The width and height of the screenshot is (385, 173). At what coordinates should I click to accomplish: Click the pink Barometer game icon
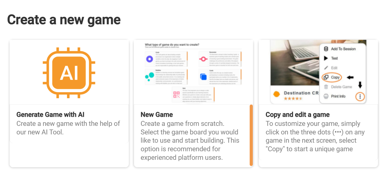pos(203,59)
